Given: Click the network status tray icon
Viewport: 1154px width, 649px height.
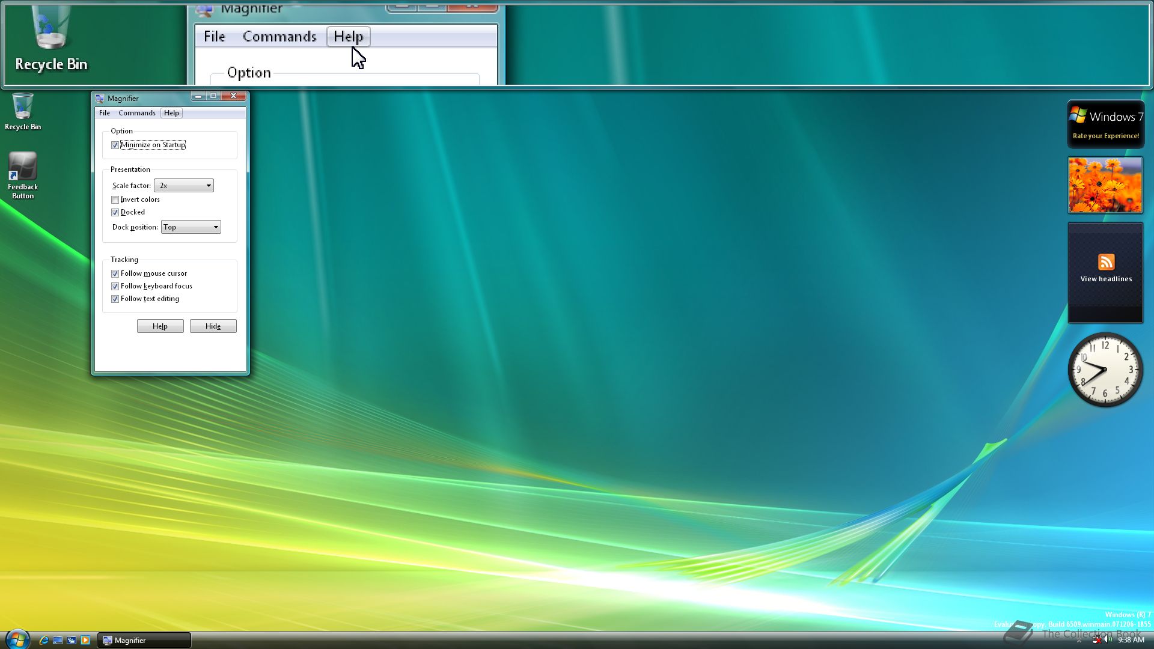Looking at the screenshot, I should click(x=1096, y=640).
